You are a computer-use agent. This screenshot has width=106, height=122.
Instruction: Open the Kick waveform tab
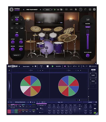pos(17,28)
